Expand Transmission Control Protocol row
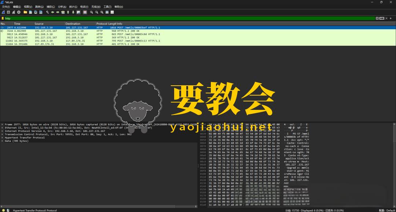Image resolution: width=396 pixels, height=212 pixels. 2,134
